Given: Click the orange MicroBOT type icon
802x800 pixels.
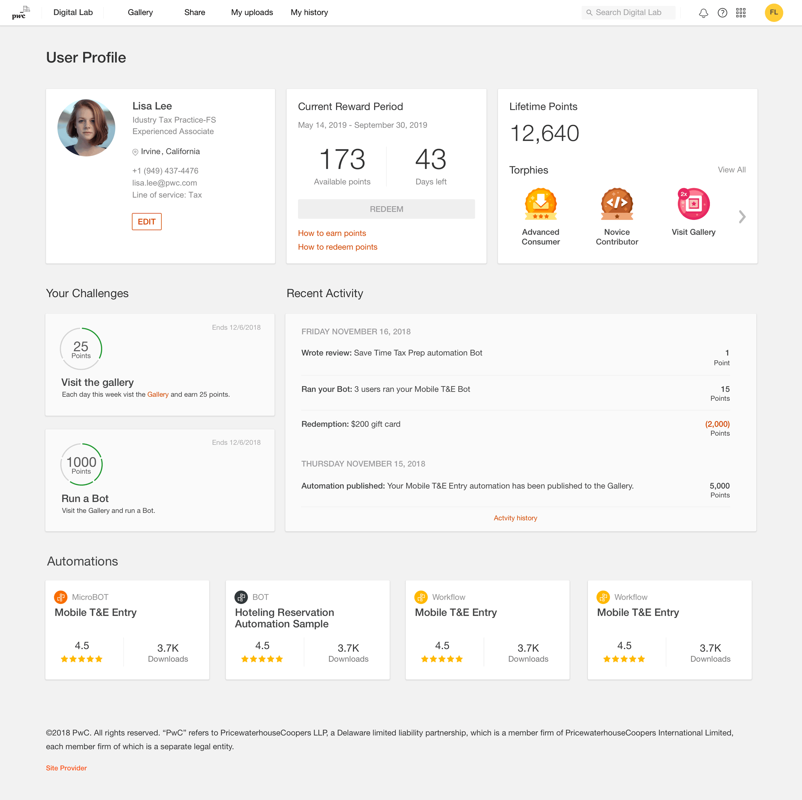Looking at the screenshot, I should [61, 597].
